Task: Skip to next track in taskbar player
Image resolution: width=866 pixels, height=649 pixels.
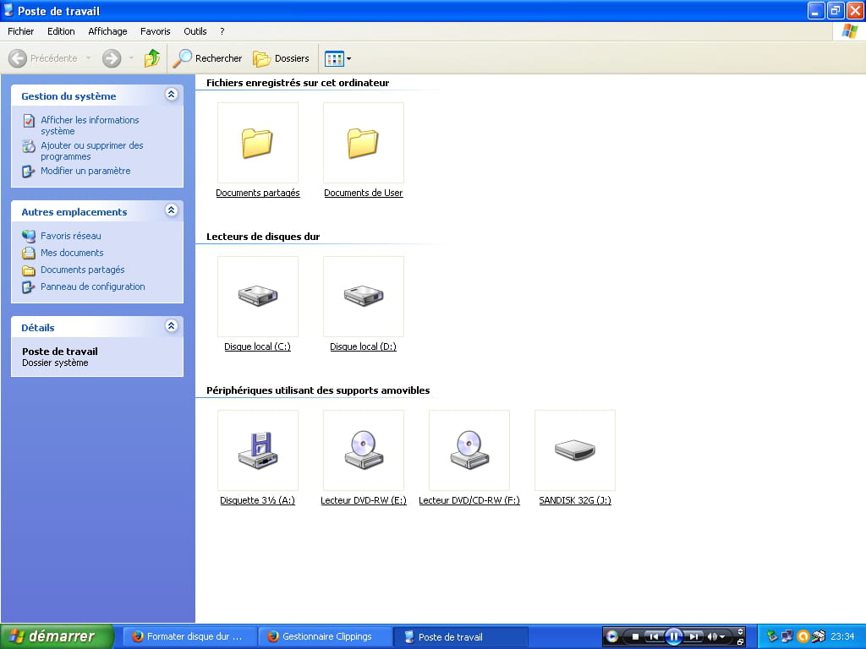Action: (693, 636)
